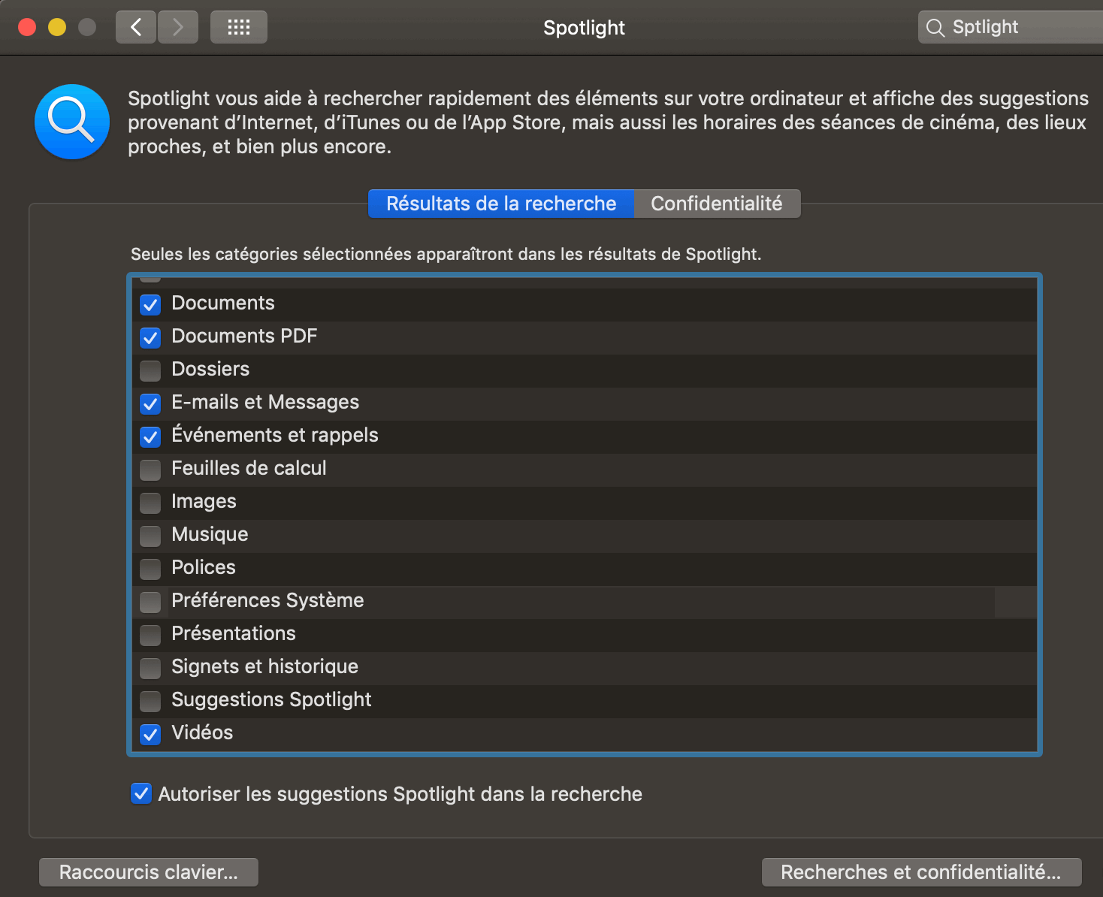This screenshot has height=897, width=1103.
Task: Enable the Dossiers category checkbox
Action: (x=150, y=370)
